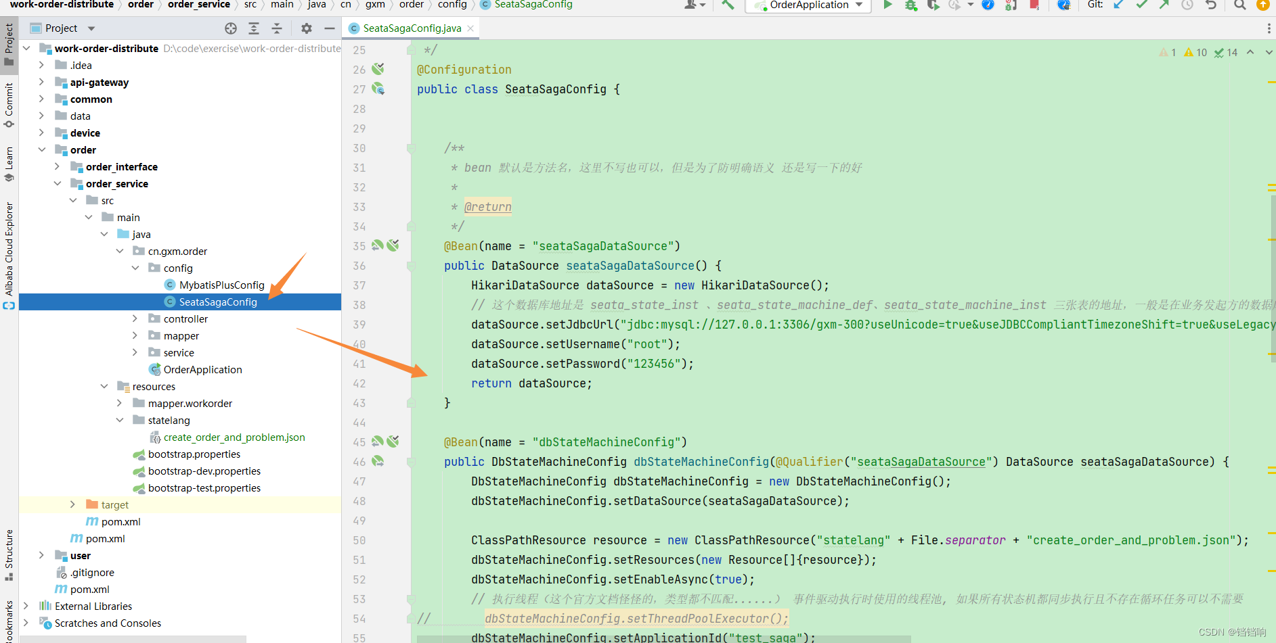Viewport: 1276px width, 643px height.
Task: Rollback changes with the undo arrow icon
Action: [1211, 5]
